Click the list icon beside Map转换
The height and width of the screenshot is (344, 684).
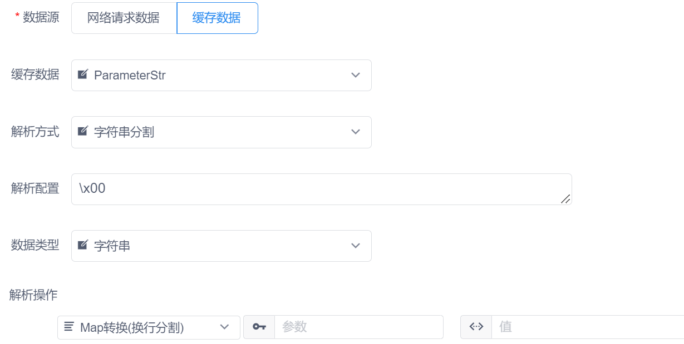point(69,327)
